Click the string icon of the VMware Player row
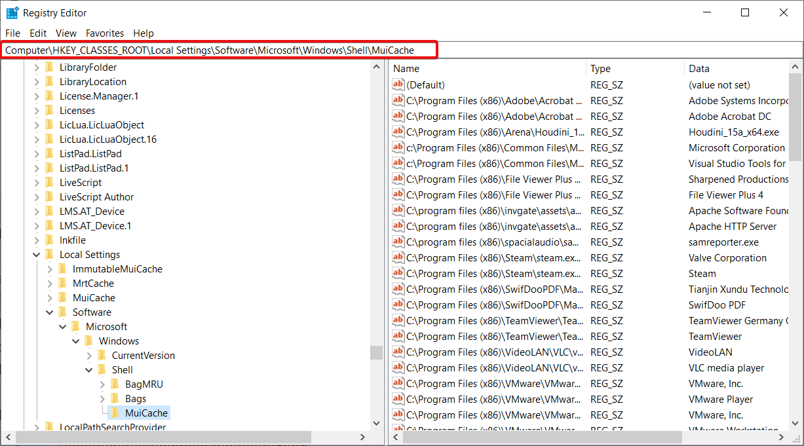 [398, 399]
